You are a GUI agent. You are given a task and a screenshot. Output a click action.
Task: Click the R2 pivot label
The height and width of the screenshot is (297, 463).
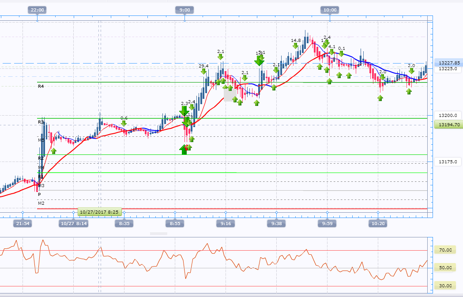click(41, 158)
